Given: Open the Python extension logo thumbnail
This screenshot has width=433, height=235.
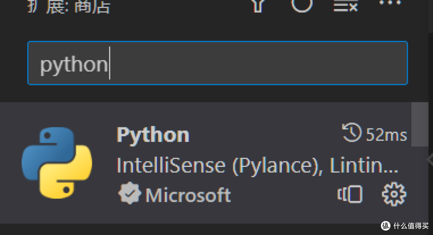Looking at the screenshot, I should pos(57,163).
